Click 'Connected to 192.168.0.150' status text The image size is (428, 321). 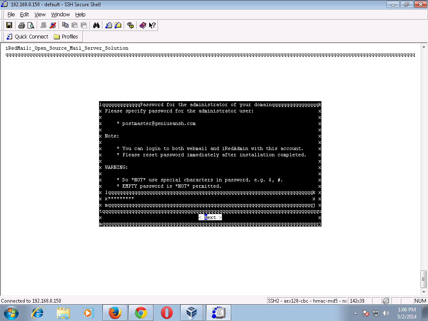click(x=31, y=301)
